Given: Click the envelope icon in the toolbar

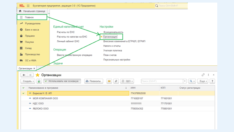Looking at the screenshot, I should (x=109, y=81).
